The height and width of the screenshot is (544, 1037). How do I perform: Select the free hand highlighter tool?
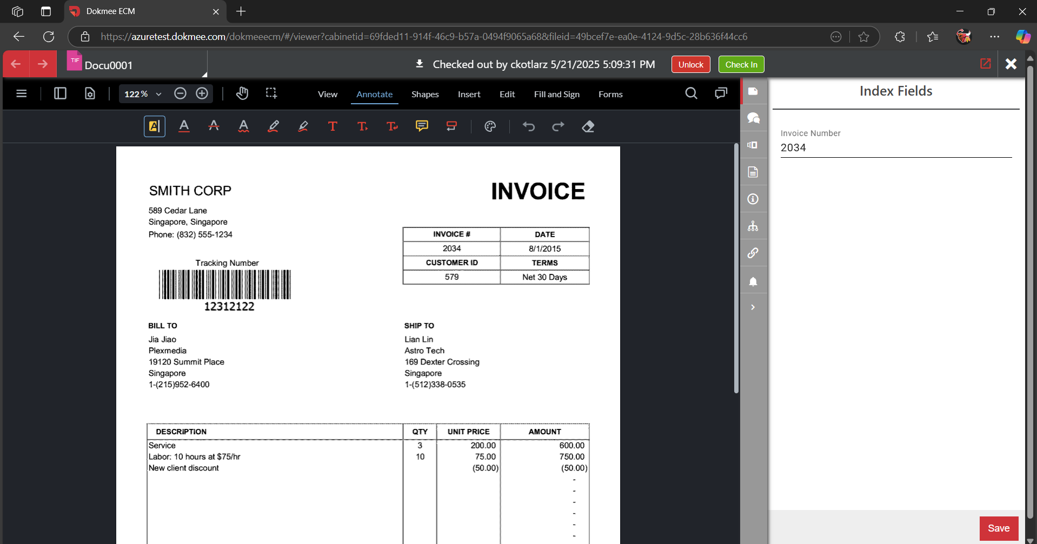(303, 126)
